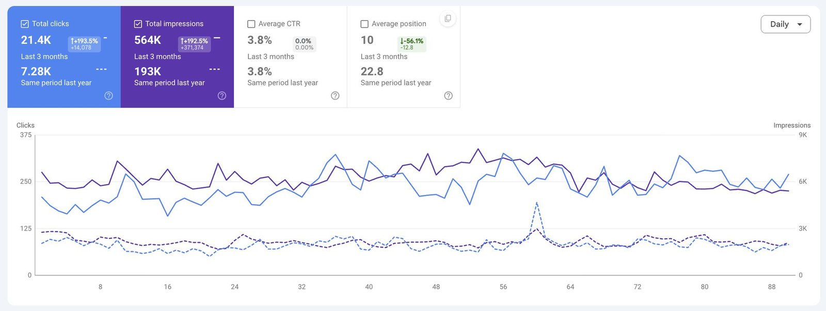Uncheck the Total clicks checkbox
This screenshot has width=826, height=311.
tap(24, 24)
